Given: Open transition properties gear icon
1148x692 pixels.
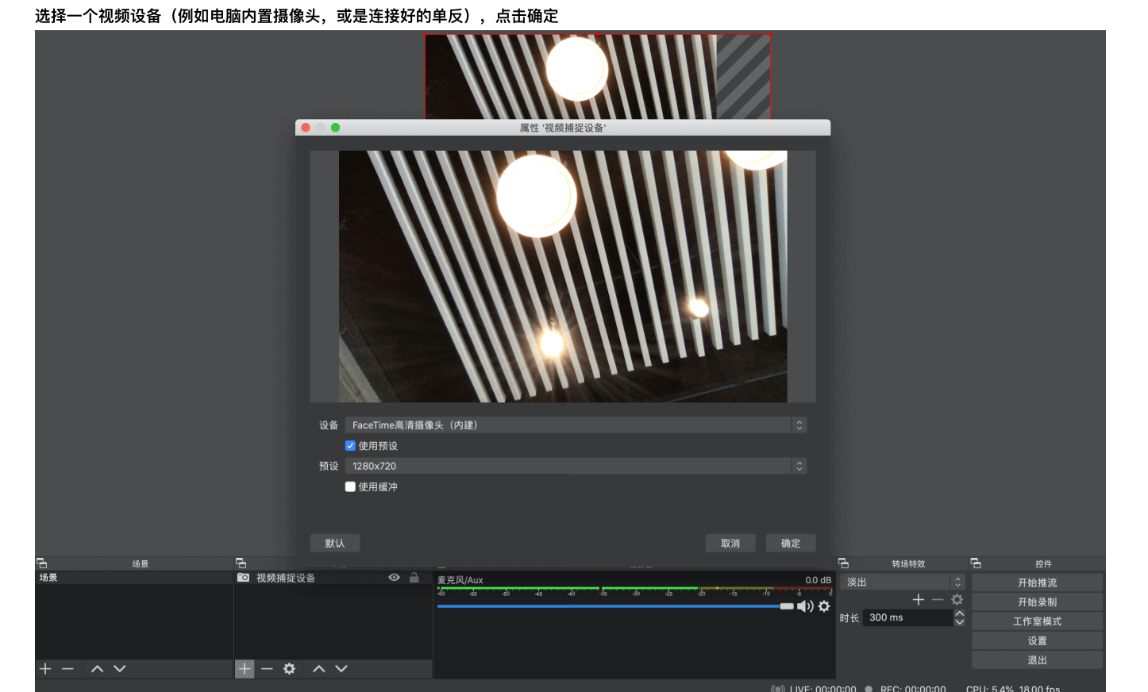Looking at the screenshot, I should [x=957, y=600].
